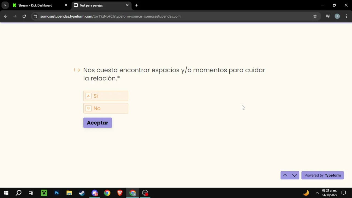Go back to previous page

[6, 16]
